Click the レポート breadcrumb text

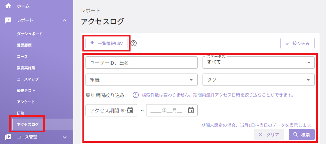pos(91,10)
